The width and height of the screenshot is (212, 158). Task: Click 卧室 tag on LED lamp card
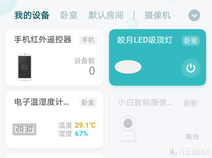(191, 41)
